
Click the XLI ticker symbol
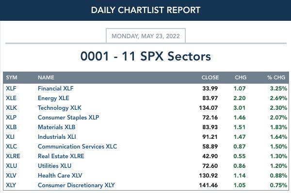(10, 137)
